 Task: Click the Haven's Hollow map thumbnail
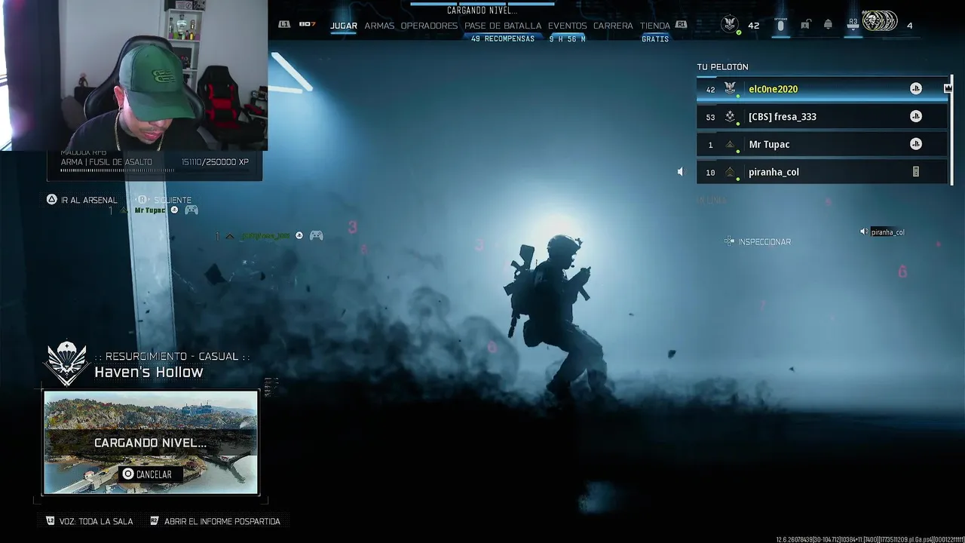[x=151, y=442]
